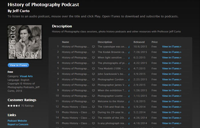Select episode 12 title 'Photo History – Class'
The height and width of the screenshot is (128, 200).
pos(76,107)
